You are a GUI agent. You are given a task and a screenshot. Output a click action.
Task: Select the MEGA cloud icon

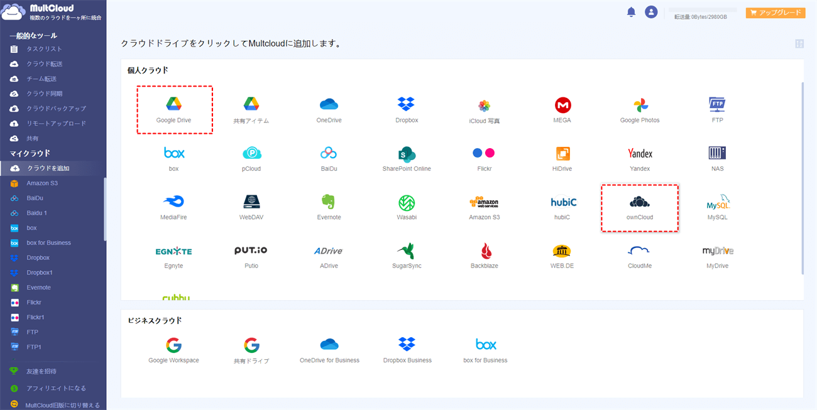[562, 110]
